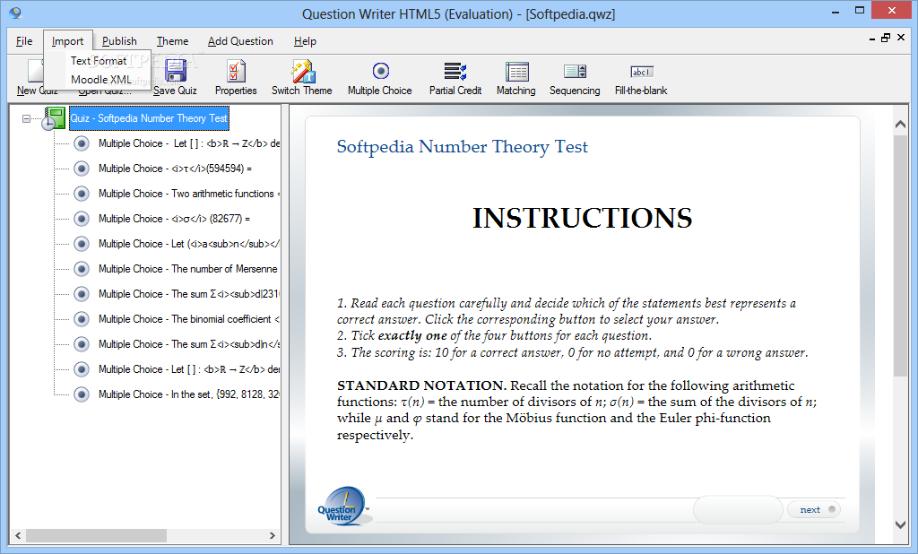Collapse the Quiz tree root node
This screenshot has height=554, width=918.
pyautogui.click(x=26, y=119)
